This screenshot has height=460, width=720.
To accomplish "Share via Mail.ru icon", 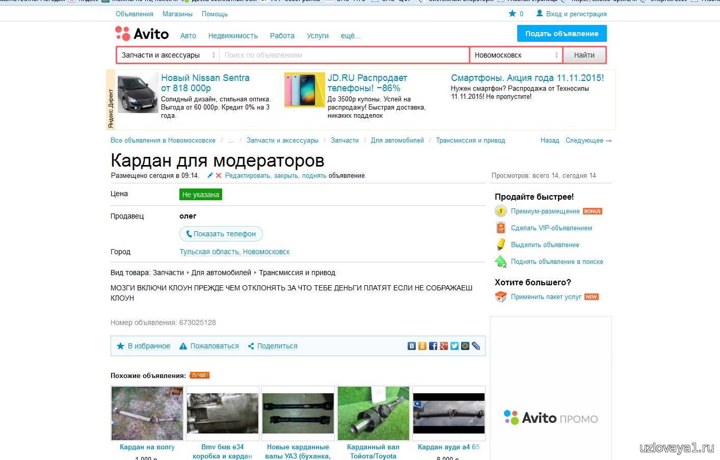I will point(465,346).
